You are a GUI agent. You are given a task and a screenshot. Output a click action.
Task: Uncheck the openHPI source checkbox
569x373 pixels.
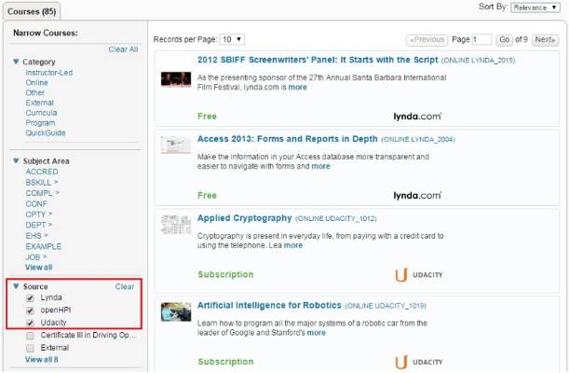coord(32,311)
